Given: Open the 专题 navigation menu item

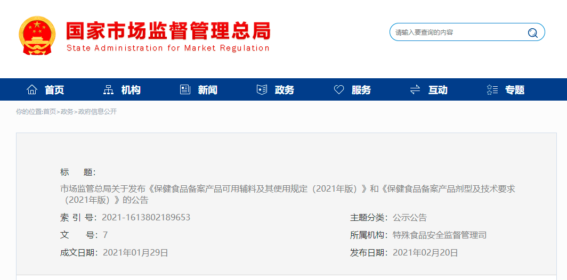Looking at the screenshot, I should [515, 90].
